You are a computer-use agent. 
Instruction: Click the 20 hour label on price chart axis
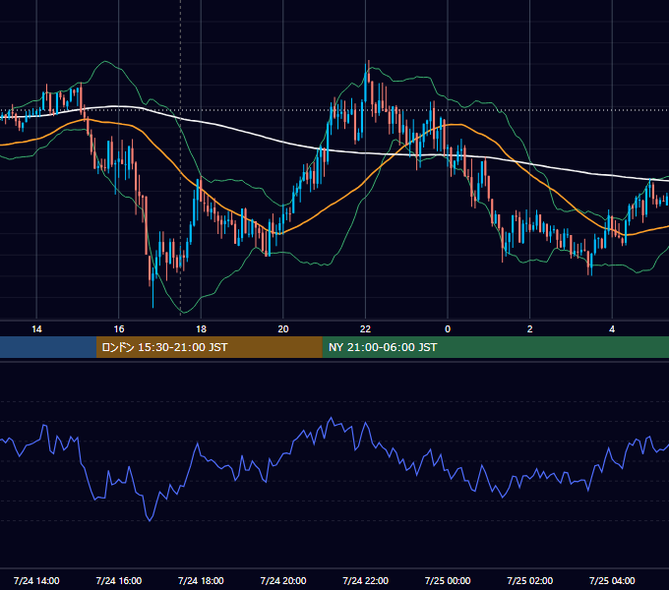click(283, 329)
